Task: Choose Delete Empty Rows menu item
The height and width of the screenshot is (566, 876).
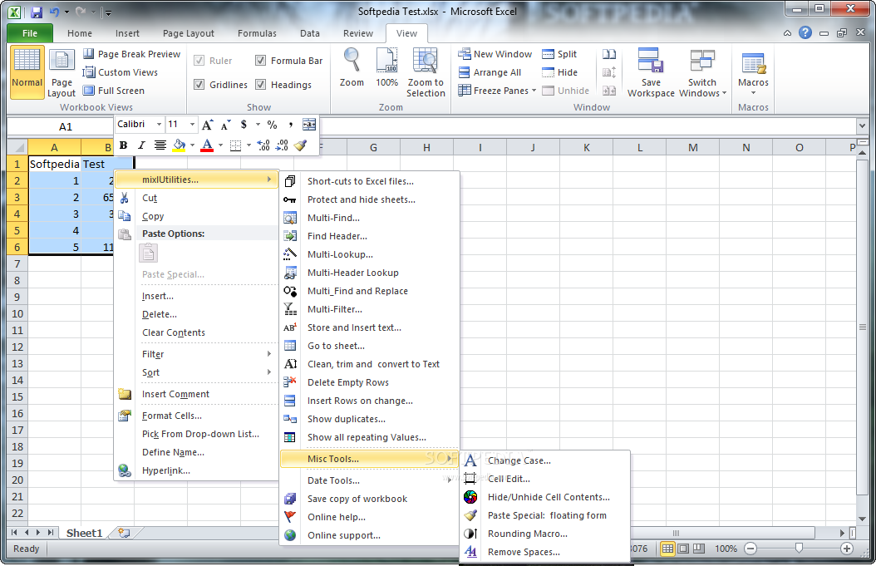Action: (x=369, y=382)
